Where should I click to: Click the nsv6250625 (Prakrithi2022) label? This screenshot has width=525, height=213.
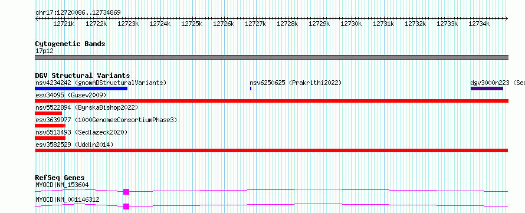pos(296,83)
